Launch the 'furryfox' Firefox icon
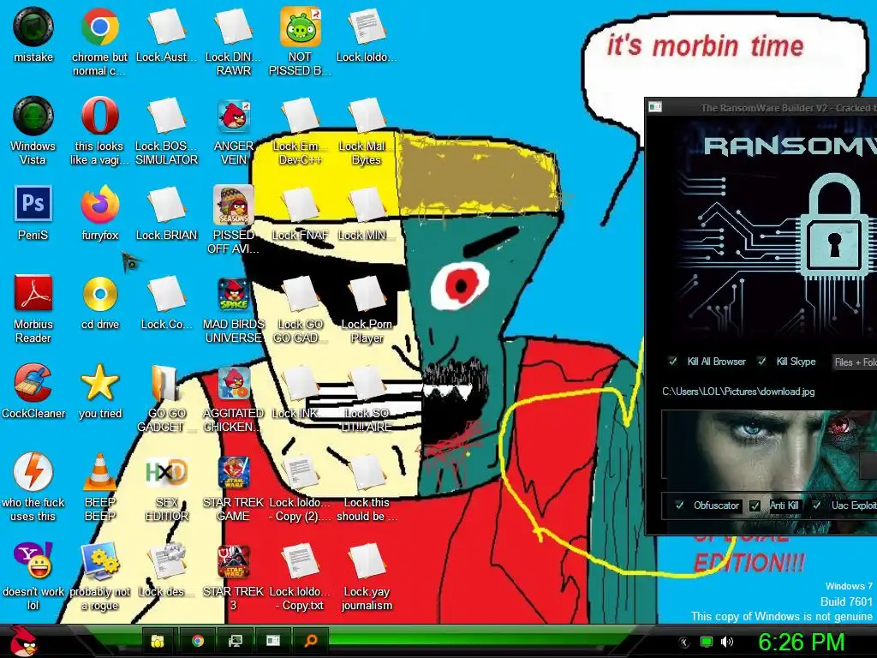877x658 pixels. pyautogui.click(x=99, y=204)
